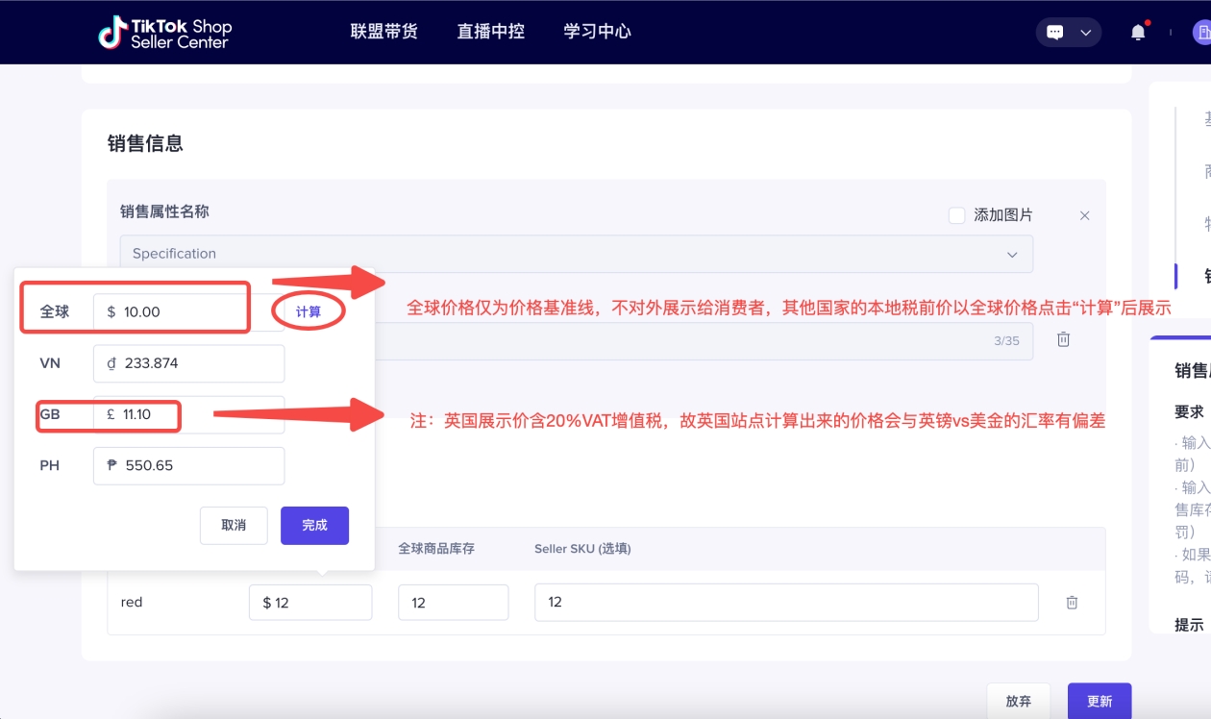This screenshot has width=1211, height=719.
Task: Click the shop avatar icon at far top right
Action: pos(1201,31)
